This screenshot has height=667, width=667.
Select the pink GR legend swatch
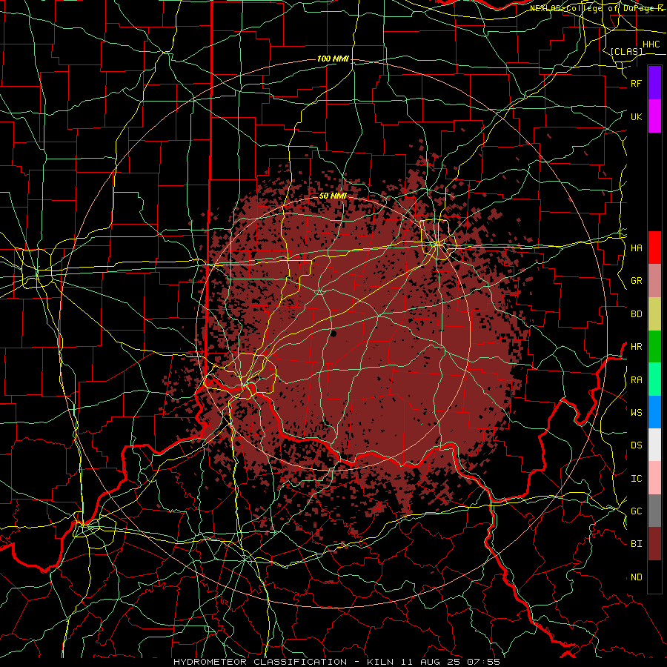(x=654, y=280)
